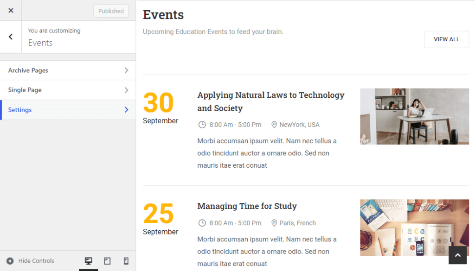
Task: Close the customizer with the X icon
Action: [10, 10]
